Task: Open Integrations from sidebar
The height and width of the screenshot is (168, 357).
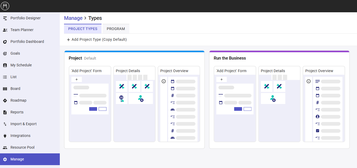Action: pos(20,136)
